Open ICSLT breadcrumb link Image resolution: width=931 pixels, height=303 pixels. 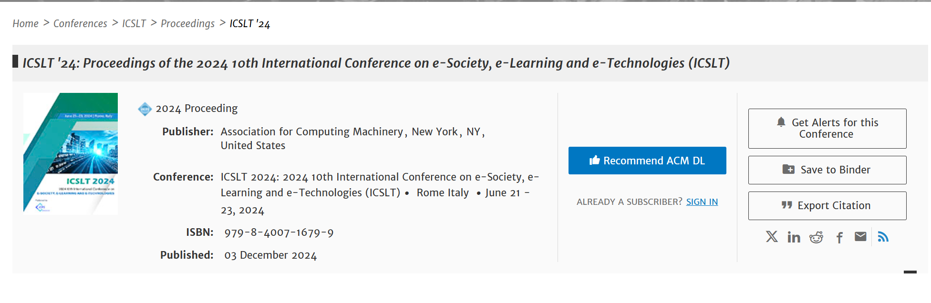point(134,23)
